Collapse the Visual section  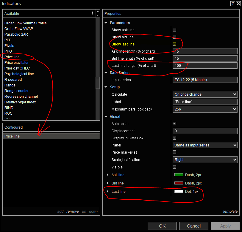(106, 117)
